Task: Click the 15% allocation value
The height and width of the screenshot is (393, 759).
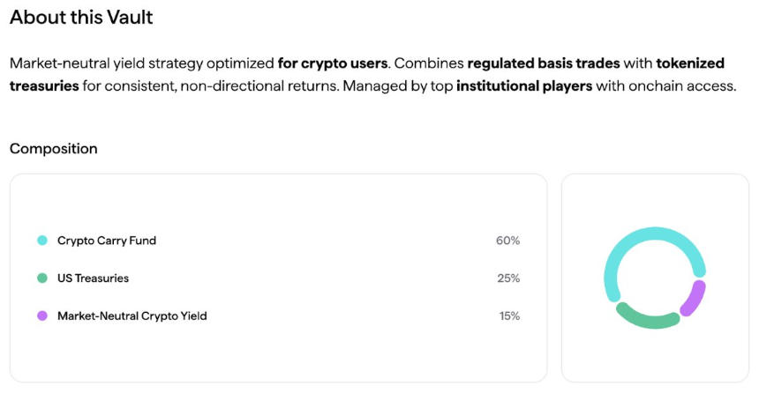Action: (507, 315)
